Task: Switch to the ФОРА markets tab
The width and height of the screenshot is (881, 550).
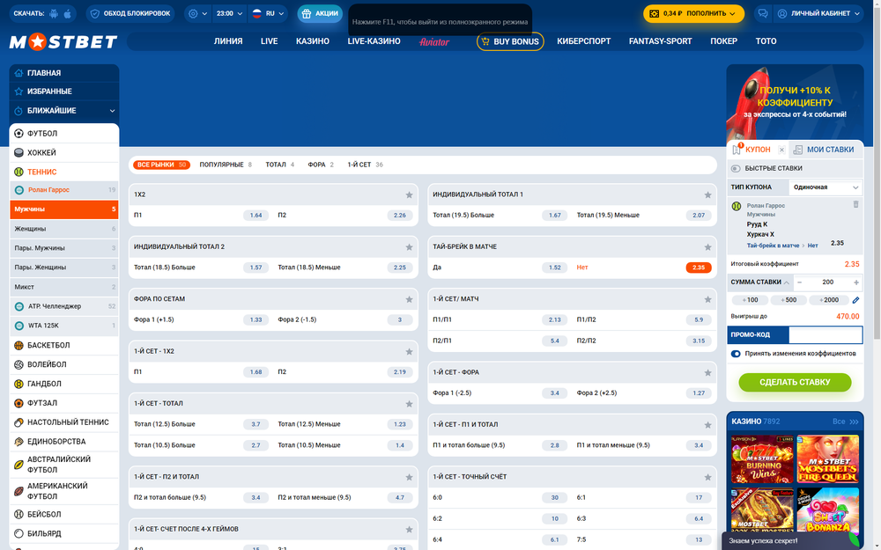Action: tap(321, 165)
